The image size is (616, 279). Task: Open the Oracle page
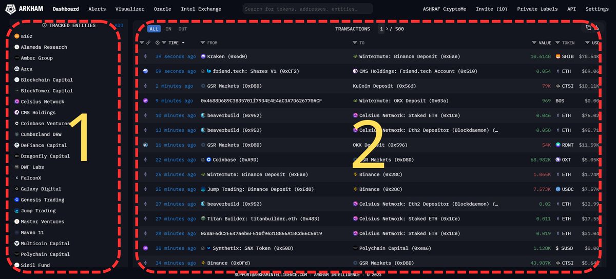coord(163,9)
